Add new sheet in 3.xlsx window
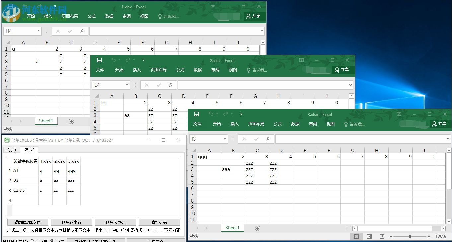This screenshot has width=452, height=242. pyautogui.click(x=257, y=228)
